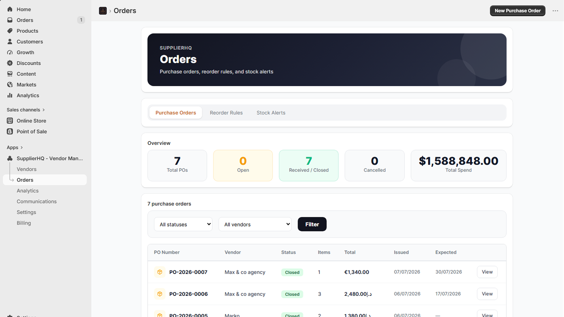Click the Issued column header
564x317 pixels.
(x=401, y=252)
